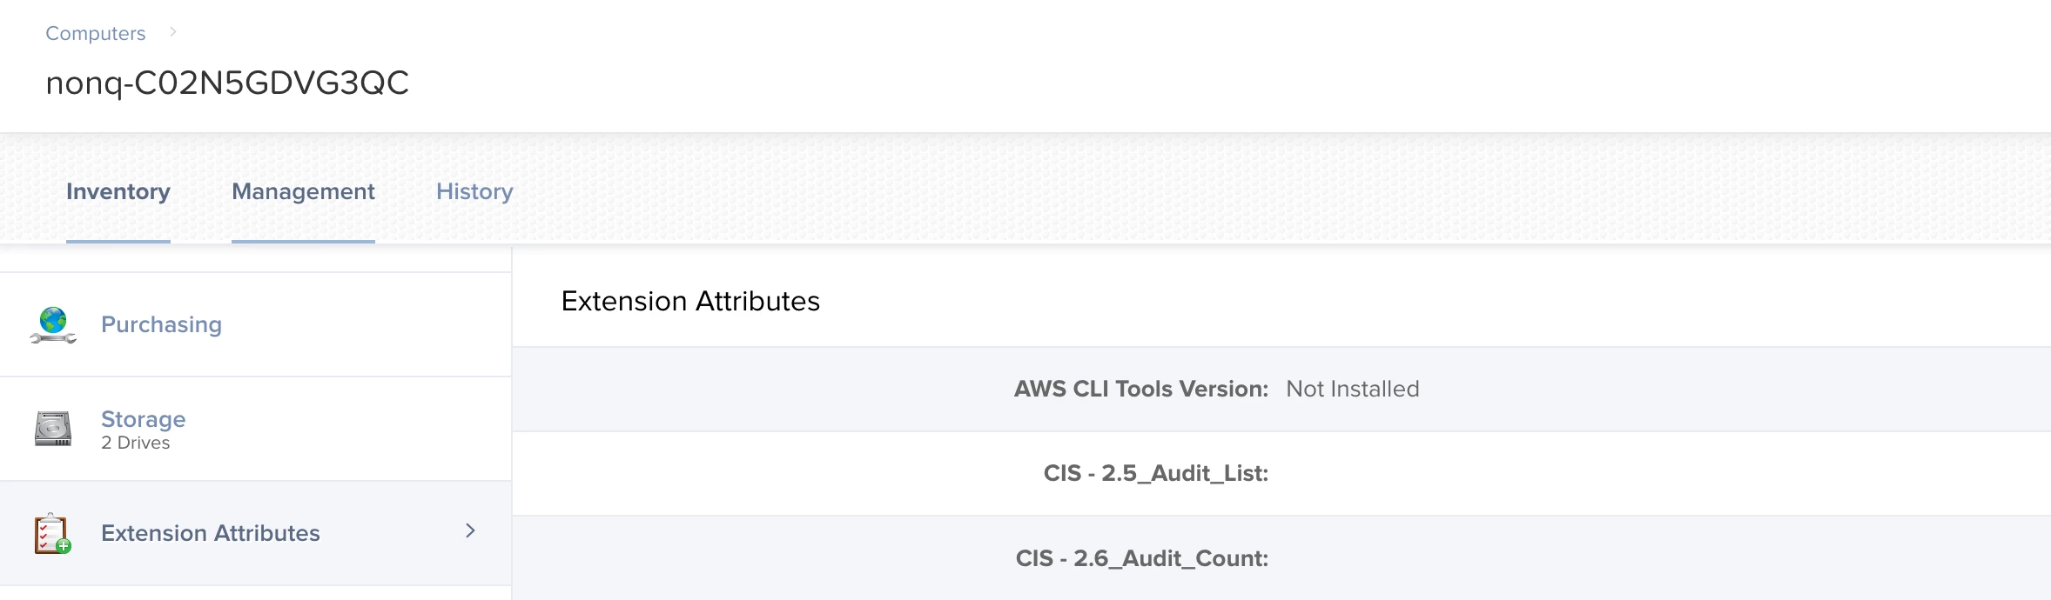Viewport: 2051px width, 600px height.
Task: Click the Extension Attributes clipboard icon
Action: click(x=52, y=533)
